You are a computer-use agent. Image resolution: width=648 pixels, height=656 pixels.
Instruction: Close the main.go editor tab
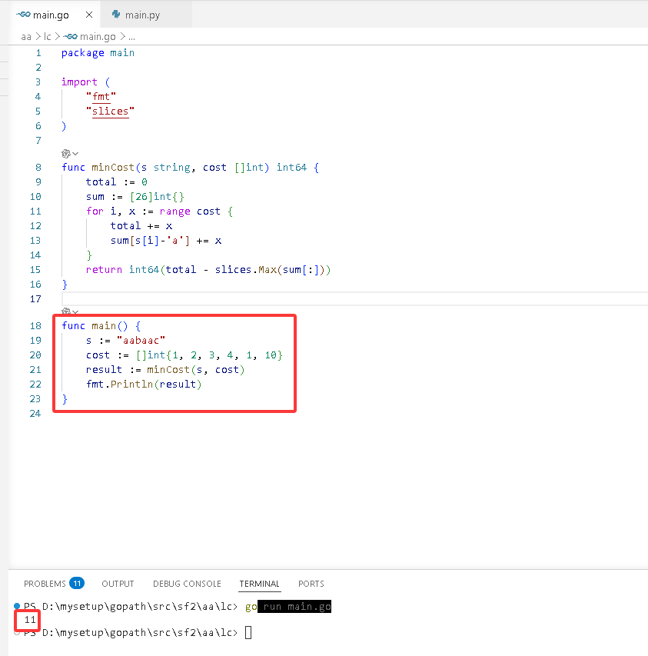tap(89, 15)
